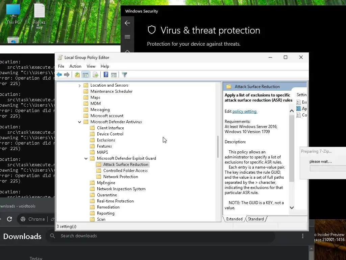
Task: Switch to the Extended tab
Action: [x=234, y=219]
